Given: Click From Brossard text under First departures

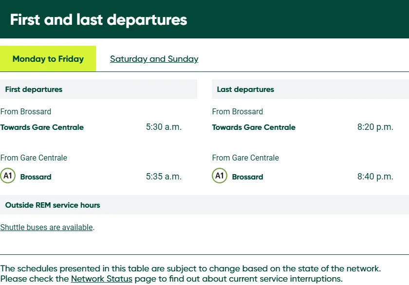Looking at the screenshot, I should (x=26, y=111).
